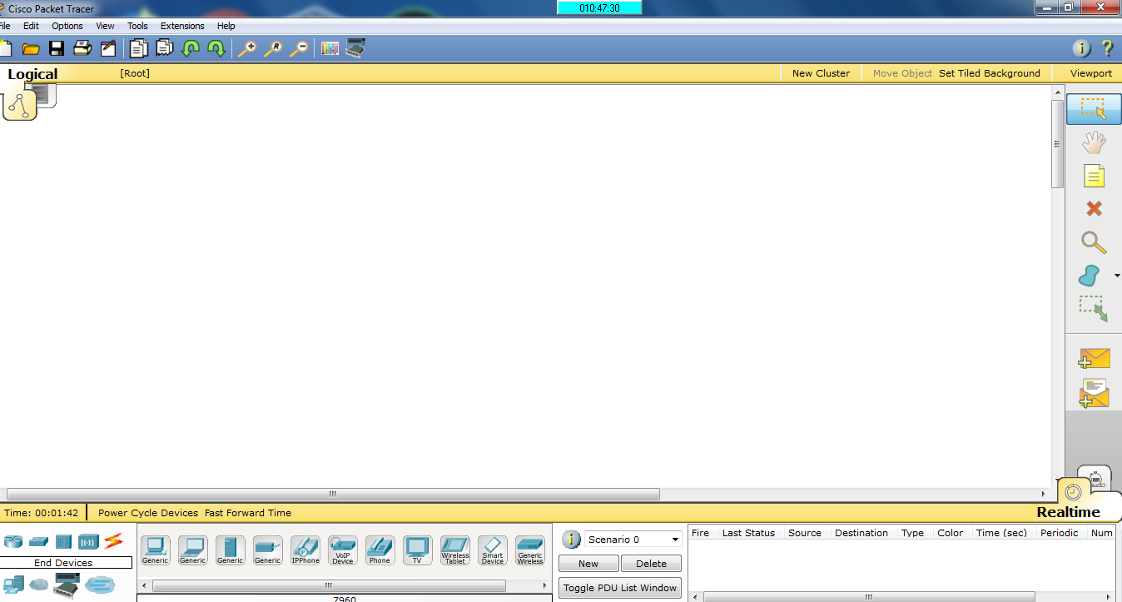Pick the IPPhone device
The width and height of the screenshot is (1122, 602).
pyautogui.click(x=305, y=550)
